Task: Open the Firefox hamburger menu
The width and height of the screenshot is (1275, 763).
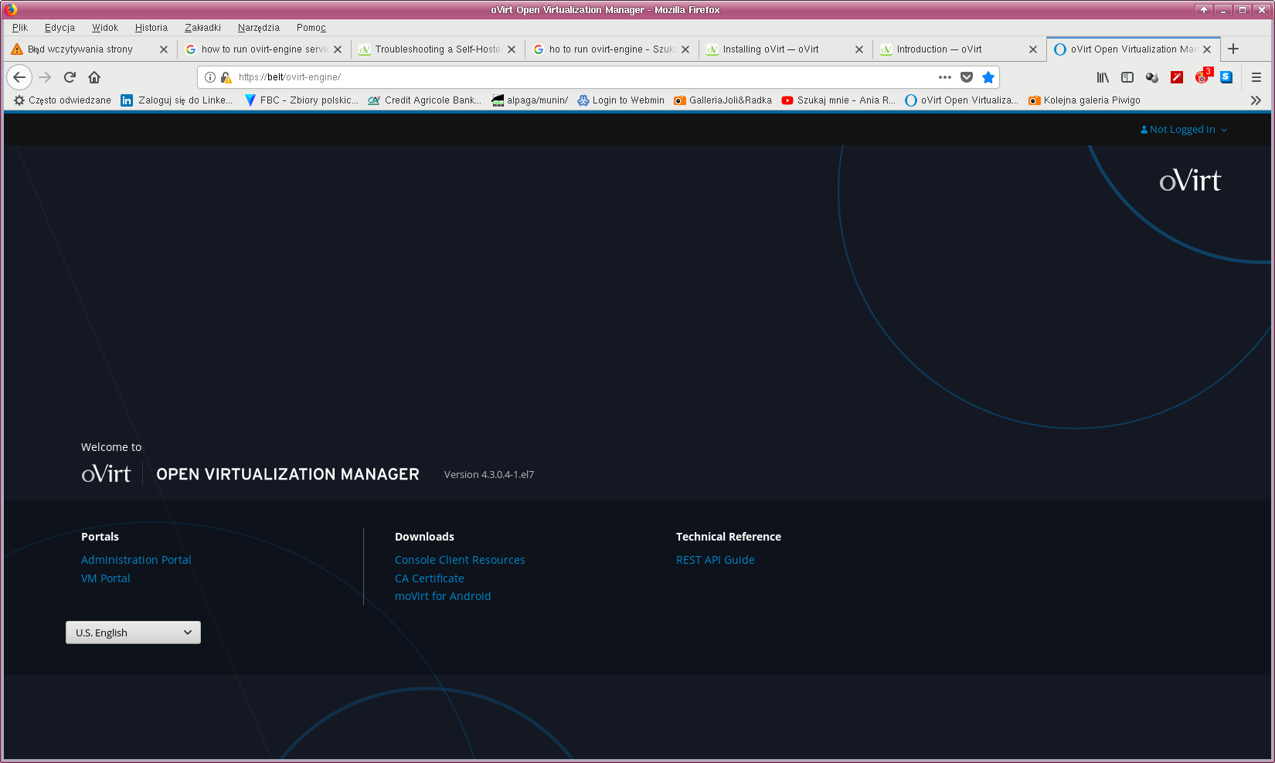Action: 1256,77
